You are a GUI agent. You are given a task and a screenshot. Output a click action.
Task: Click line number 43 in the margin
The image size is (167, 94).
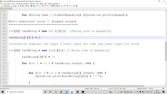tap(4, 31)
